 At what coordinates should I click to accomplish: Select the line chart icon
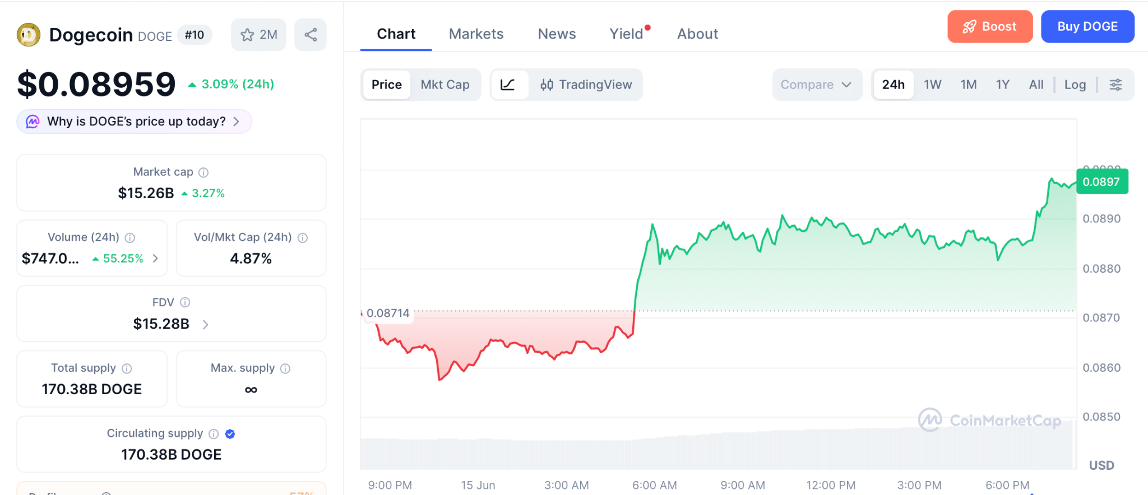(508, 85)
